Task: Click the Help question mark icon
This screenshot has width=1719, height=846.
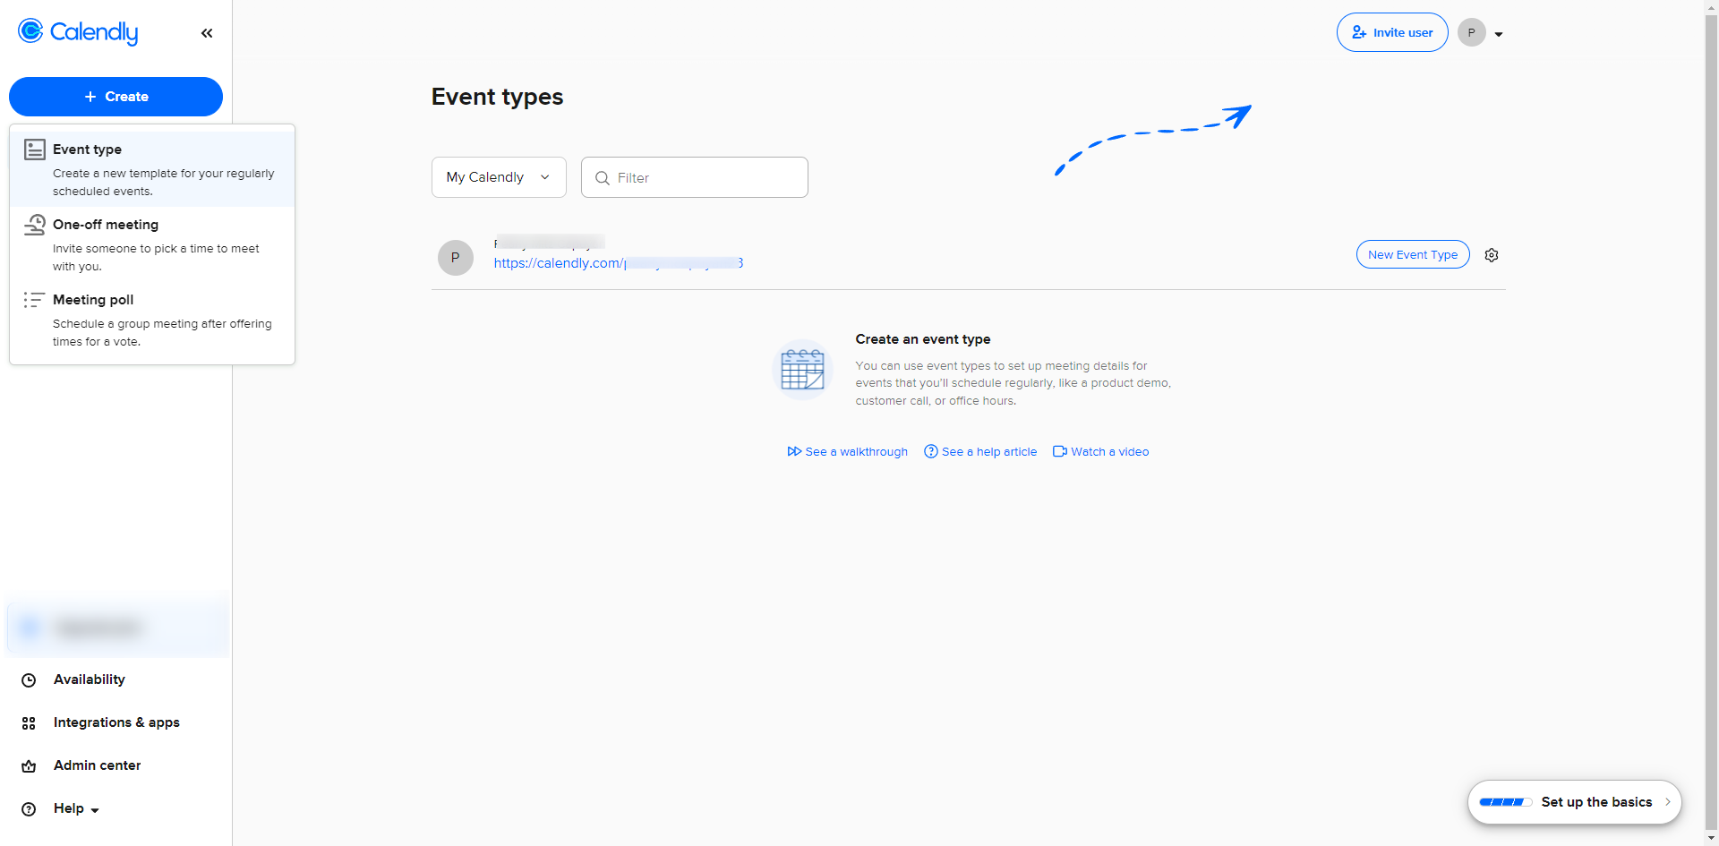Action: coord(29,809)
